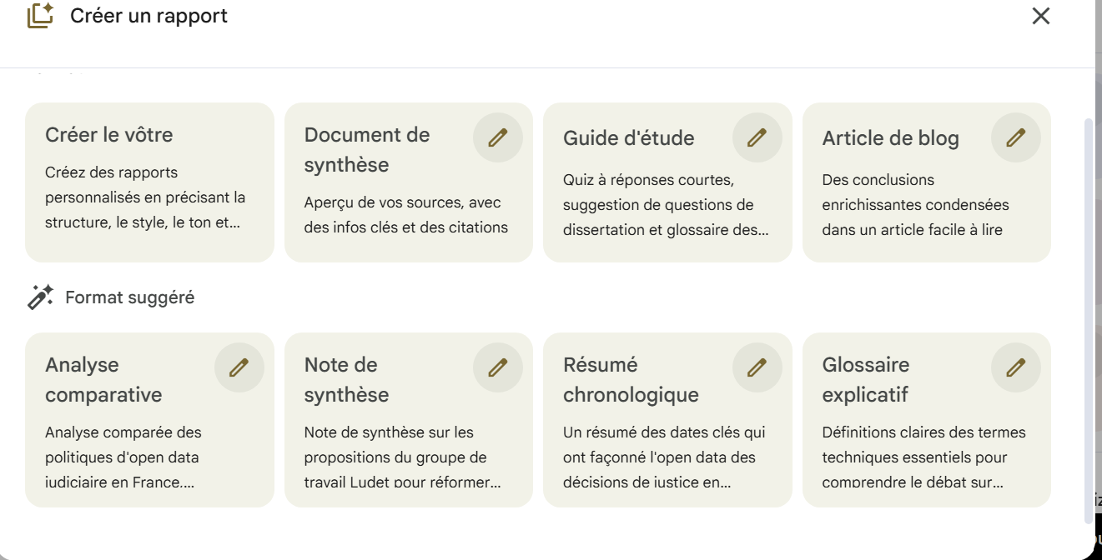Click pencil icon on Document de synthèse card

498,137
